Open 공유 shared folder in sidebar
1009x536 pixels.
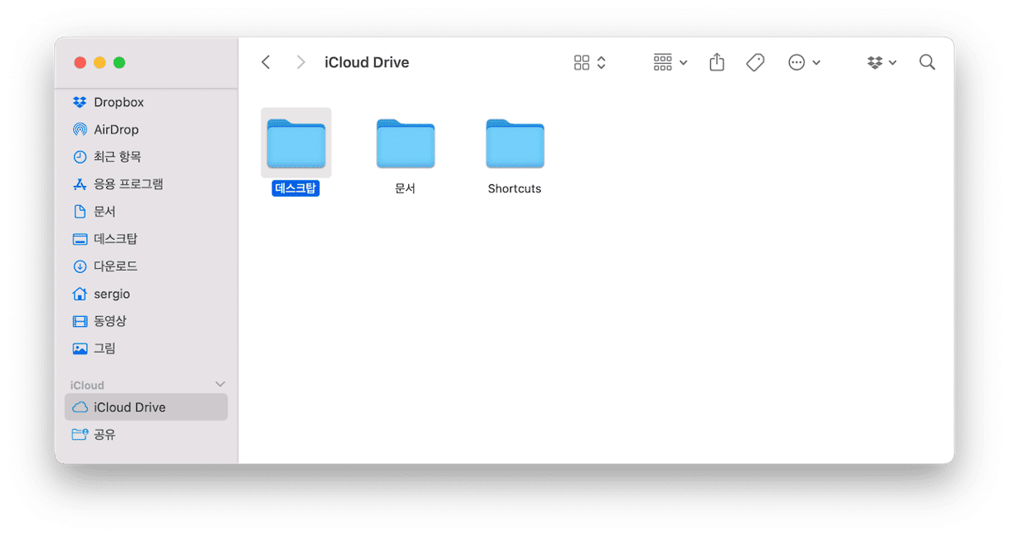(x=146, y=435)
